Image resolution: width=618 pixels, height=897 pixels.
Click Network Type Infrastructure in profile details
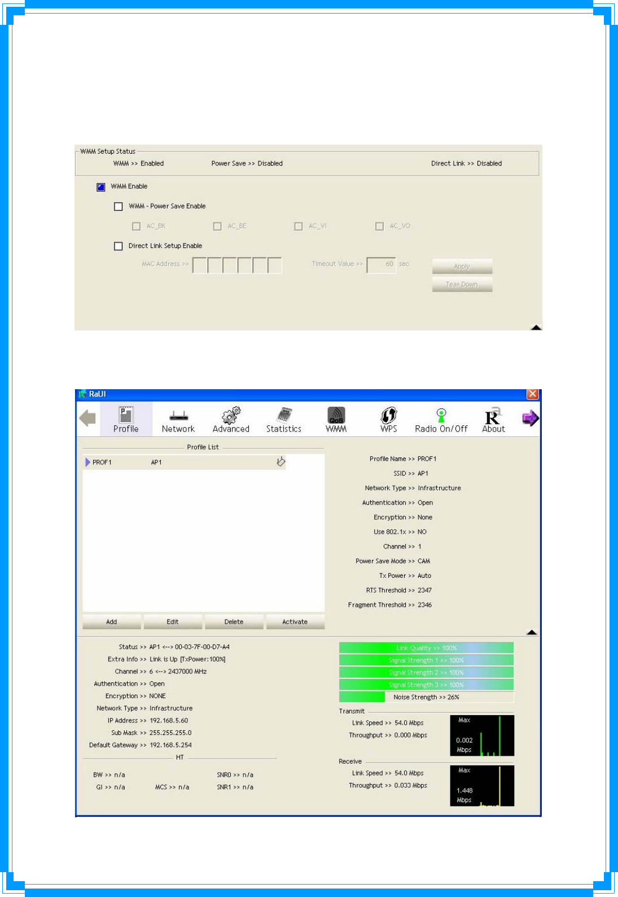click(439, 488)
